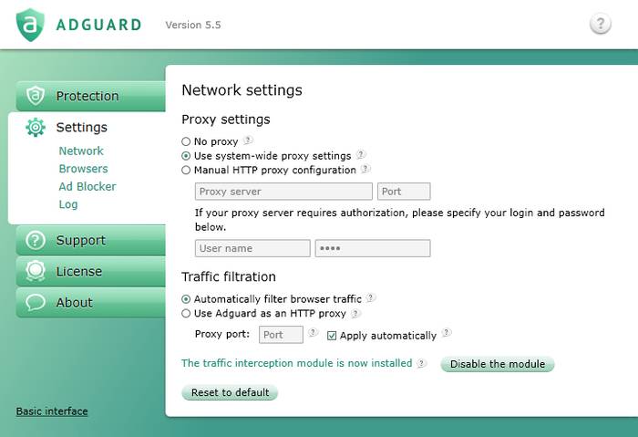Choose Use Adguard as an HTTP proxy

tap(187, 314)
